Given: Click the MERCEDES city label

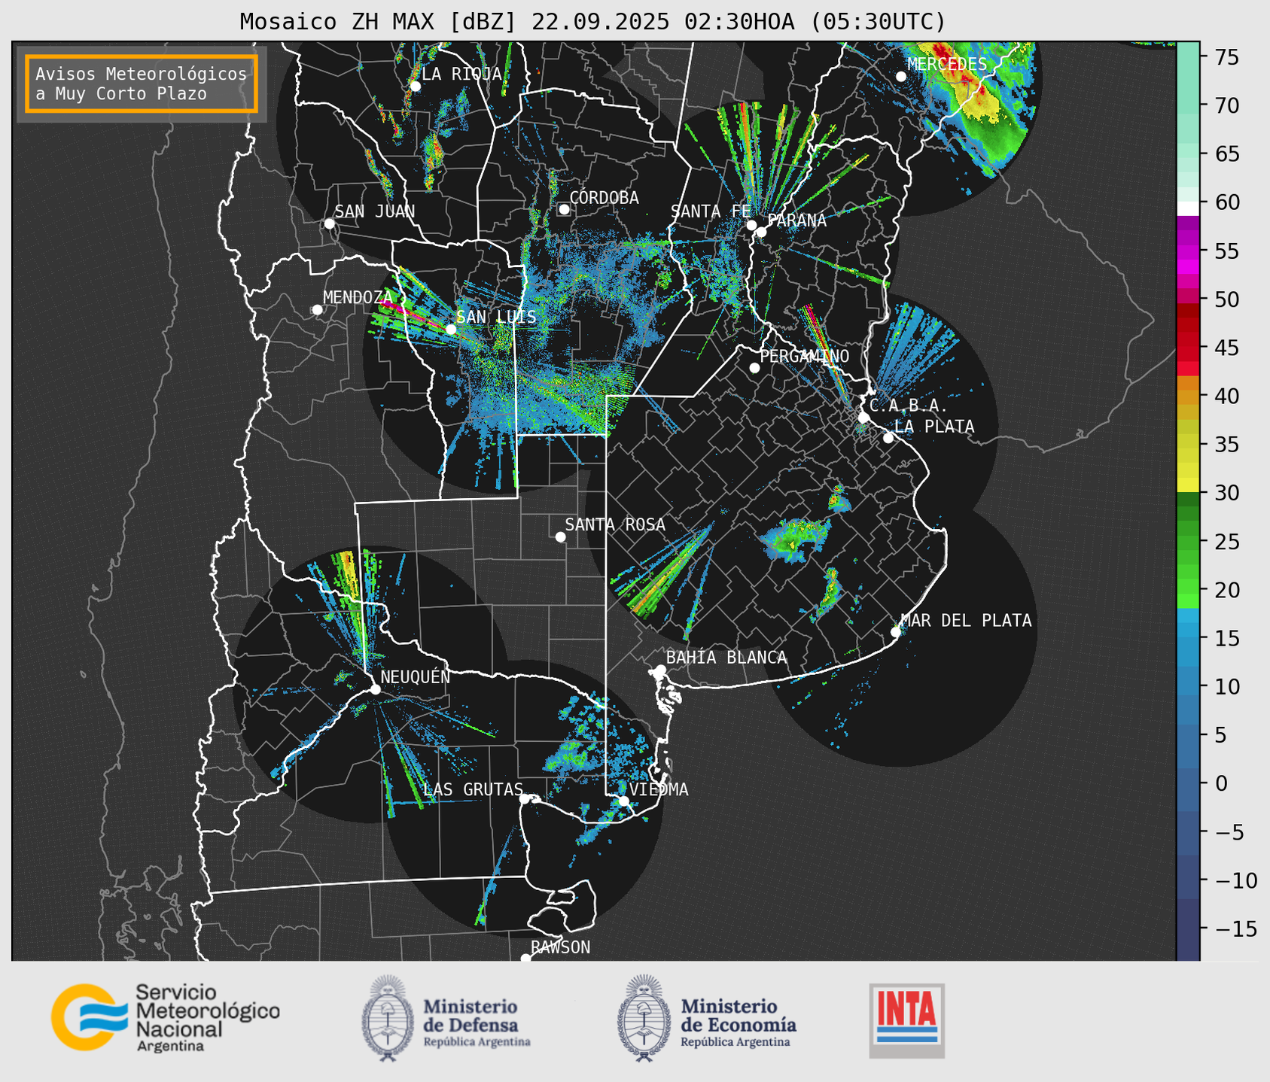Looking at the screenshot, I should click(947, 64).
